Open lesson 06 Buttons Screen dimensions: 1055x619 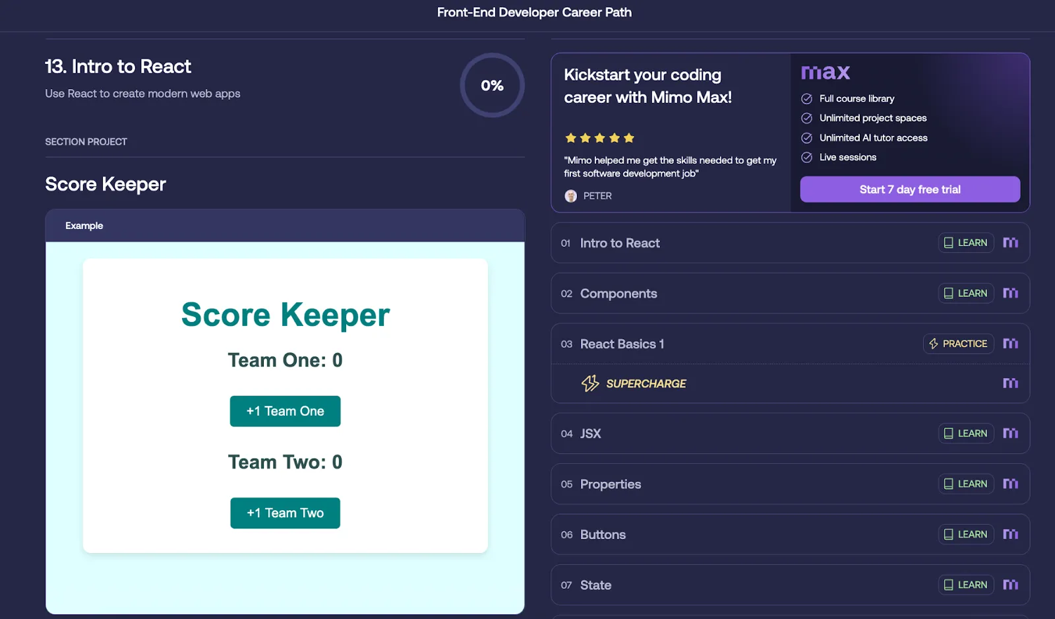coord(790,535)
